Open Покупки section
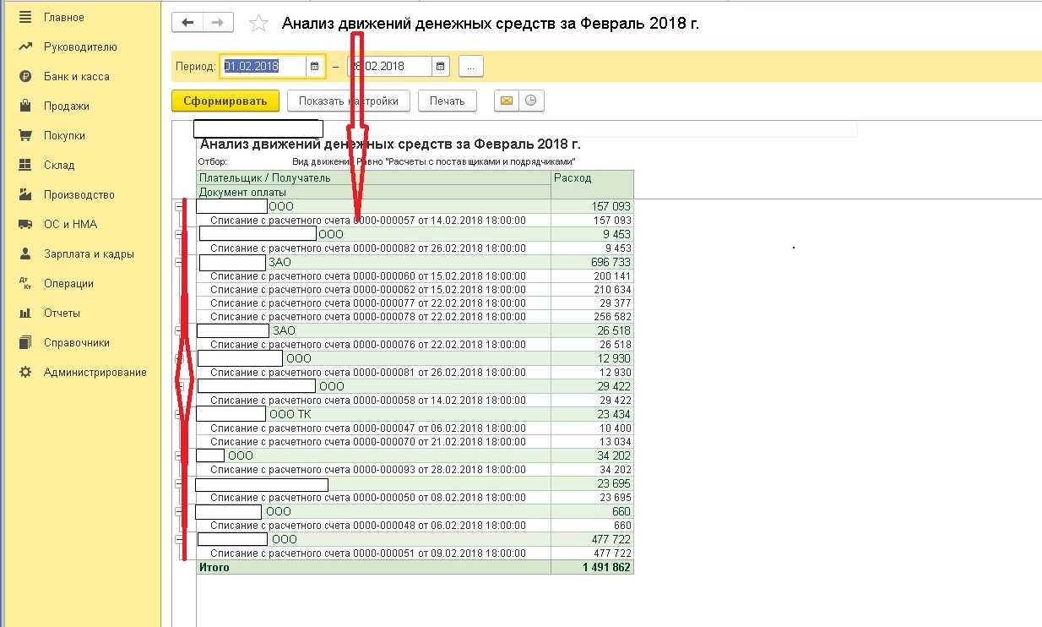This screenshot has height=627, width=1042. (x=64, y=135)
